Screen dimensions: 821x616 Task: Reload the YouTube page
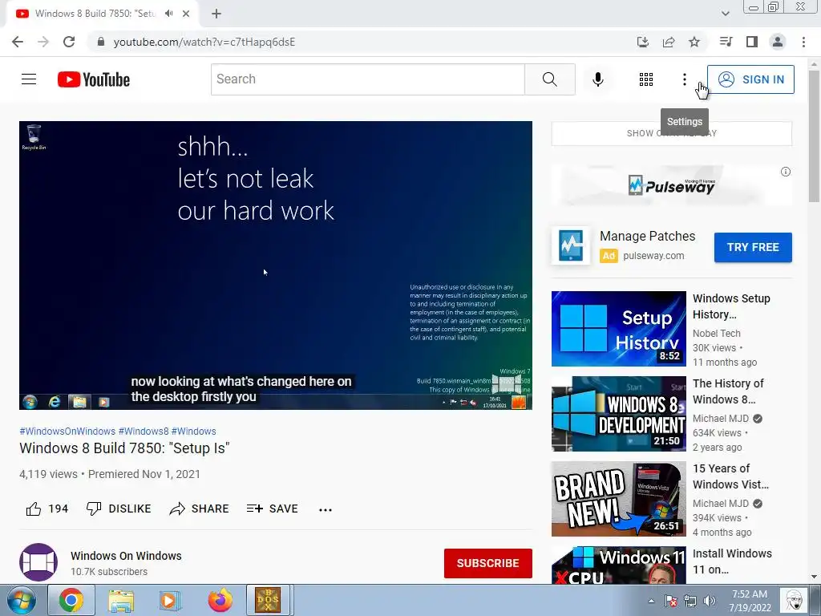pos(69,42)
